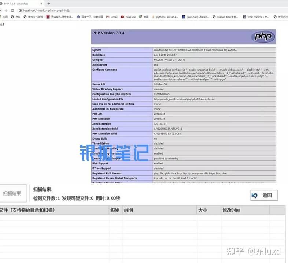Open the 地图 maps bookmark

[144, 17]
